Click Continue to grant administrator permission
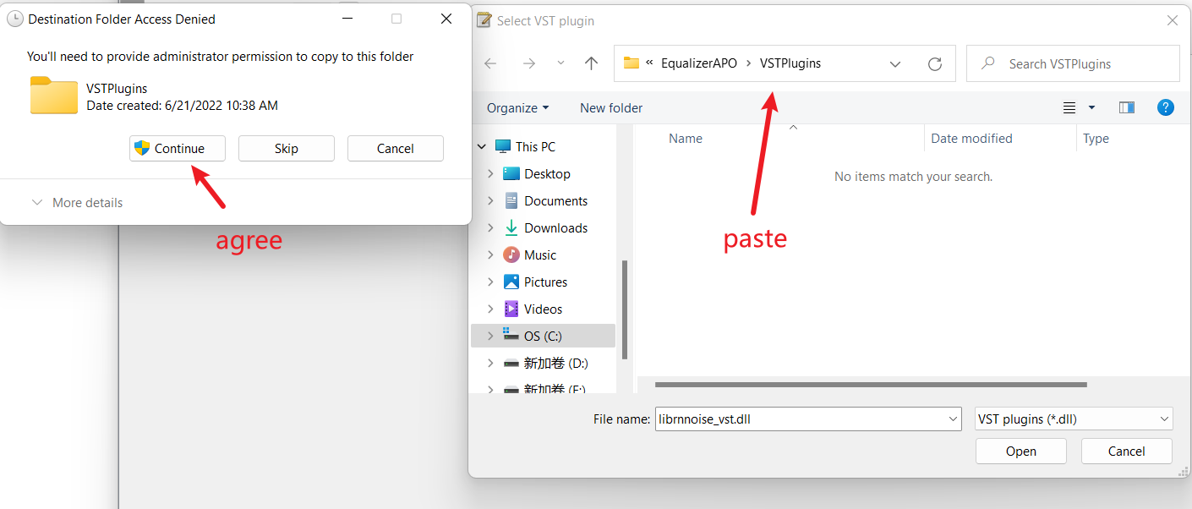The width and height of the screenshot is (1192, 509). 178,149
